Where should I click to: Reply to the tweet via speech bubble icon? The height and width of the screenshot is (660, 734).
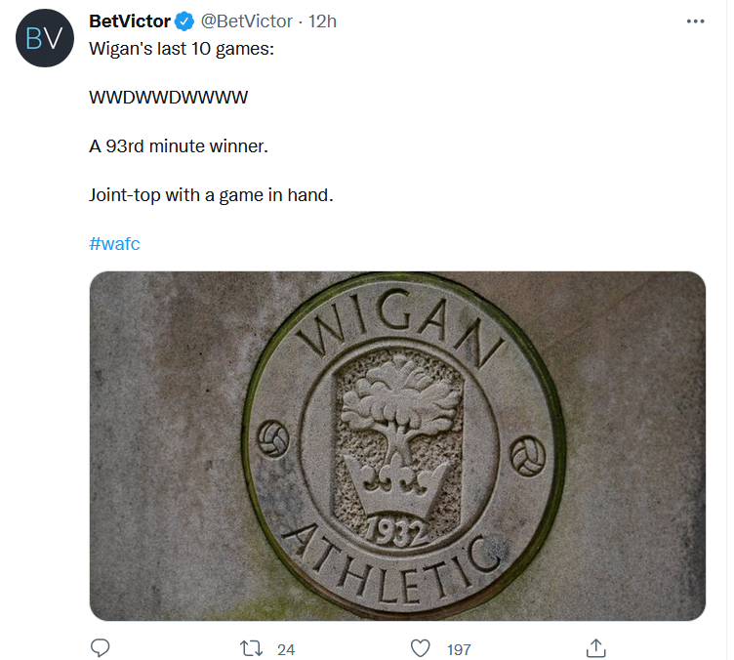click(x=100, y=647)
